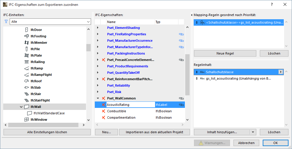This screenshot has width=292, height=149.
Task: Click the chain icon on Pset_WallCommon row
Action: tap(181, 98)
